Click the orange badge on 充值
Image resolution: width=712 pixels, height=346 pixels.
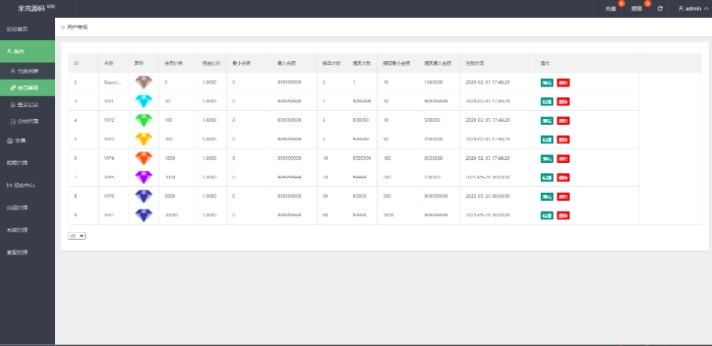click(x=621, y=4)
